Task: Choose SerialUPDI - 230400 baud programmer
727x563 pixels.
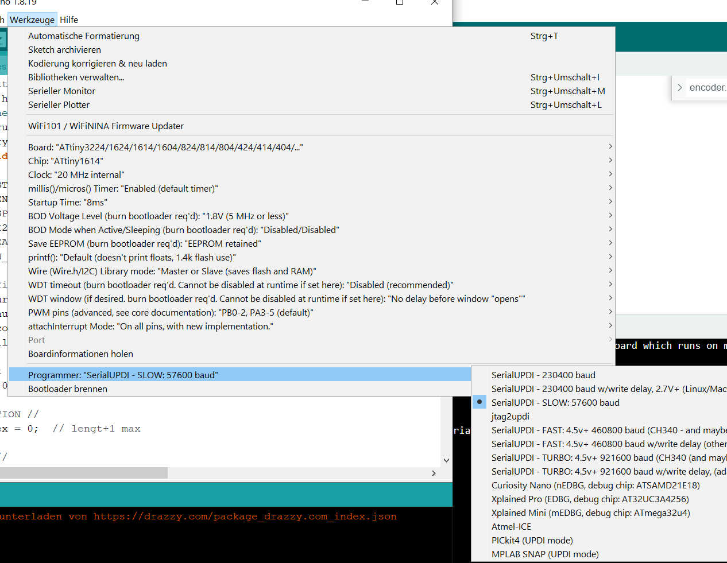Action: coord(543,375)
